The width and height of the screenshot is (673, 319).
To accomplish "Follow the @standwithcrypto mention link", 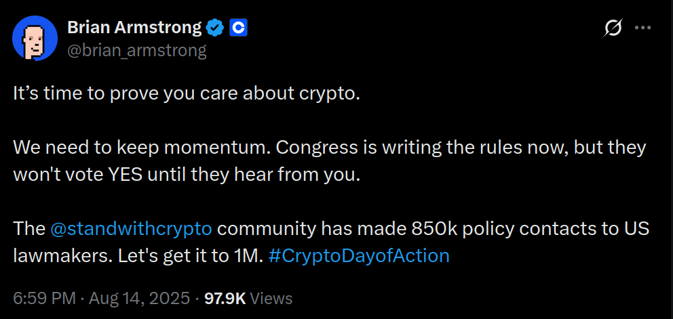I will pyautogui.click(x=132, y=229).
